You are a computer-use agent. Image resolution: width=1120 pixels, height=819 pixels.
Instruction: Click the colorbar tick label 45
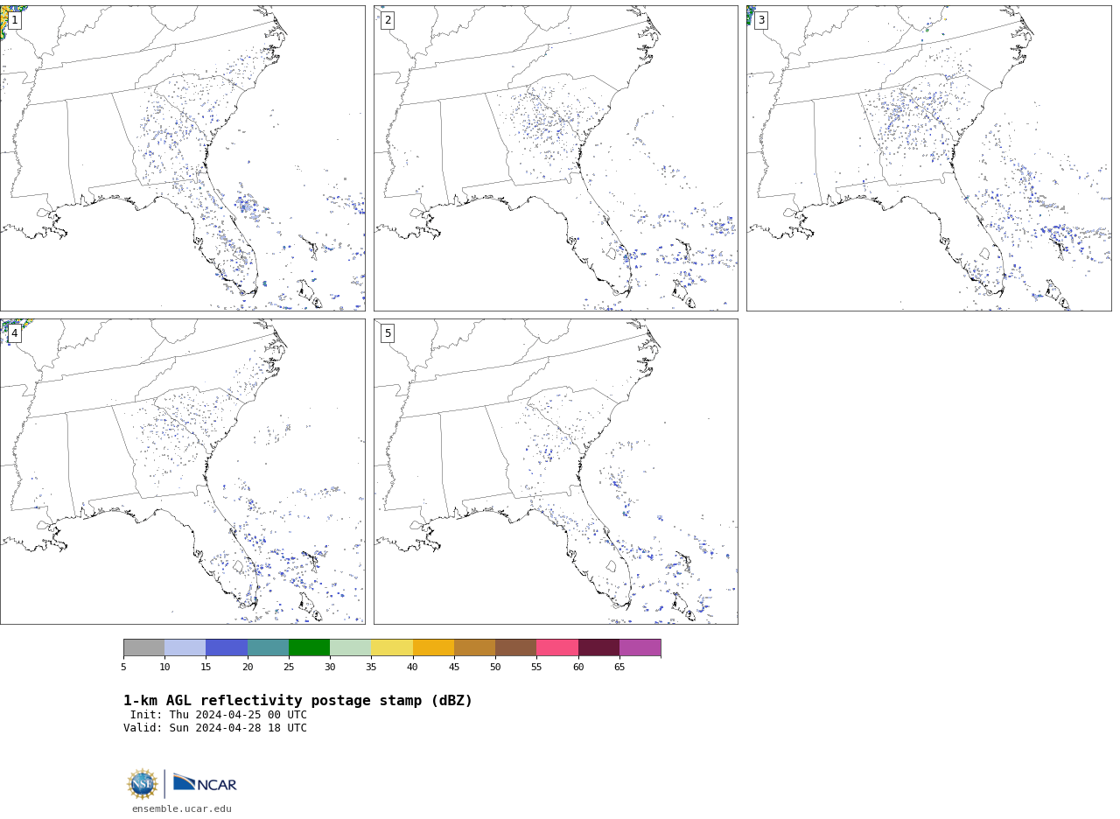point(454,668)
